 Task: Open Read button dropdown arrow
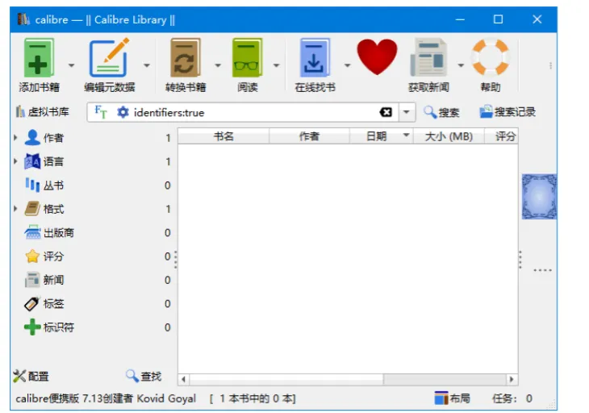click(277, 65)
